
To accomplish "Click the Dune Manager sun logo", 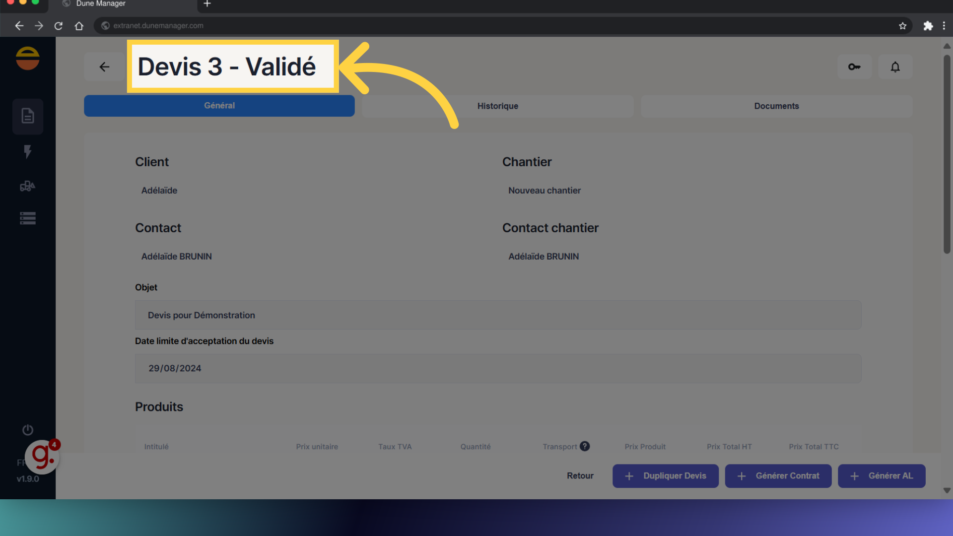I will (x=28, y=58).
